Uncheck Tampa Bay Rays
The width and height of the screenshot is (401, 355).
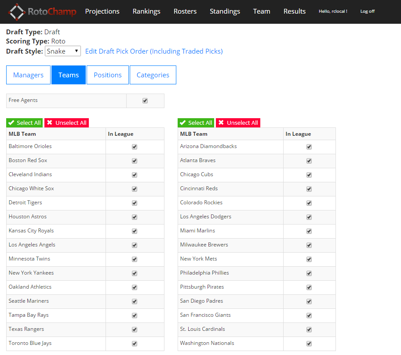[135, 315]
